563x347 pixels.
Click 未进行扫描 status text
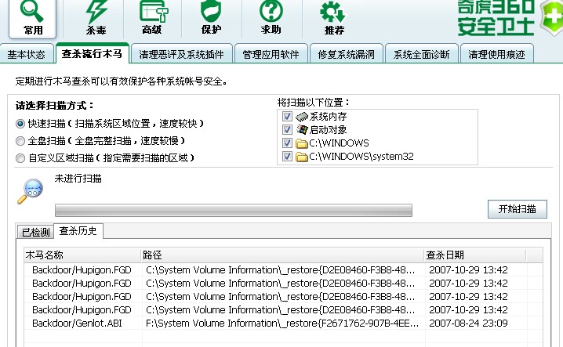click(x=78, y=179)
